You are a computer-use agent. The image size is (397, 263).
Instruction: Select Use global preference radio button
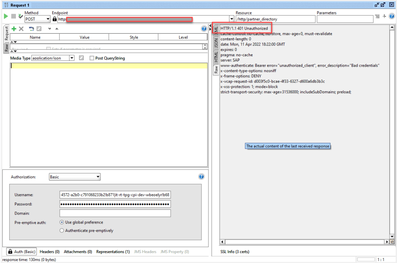tap(62, 222)
